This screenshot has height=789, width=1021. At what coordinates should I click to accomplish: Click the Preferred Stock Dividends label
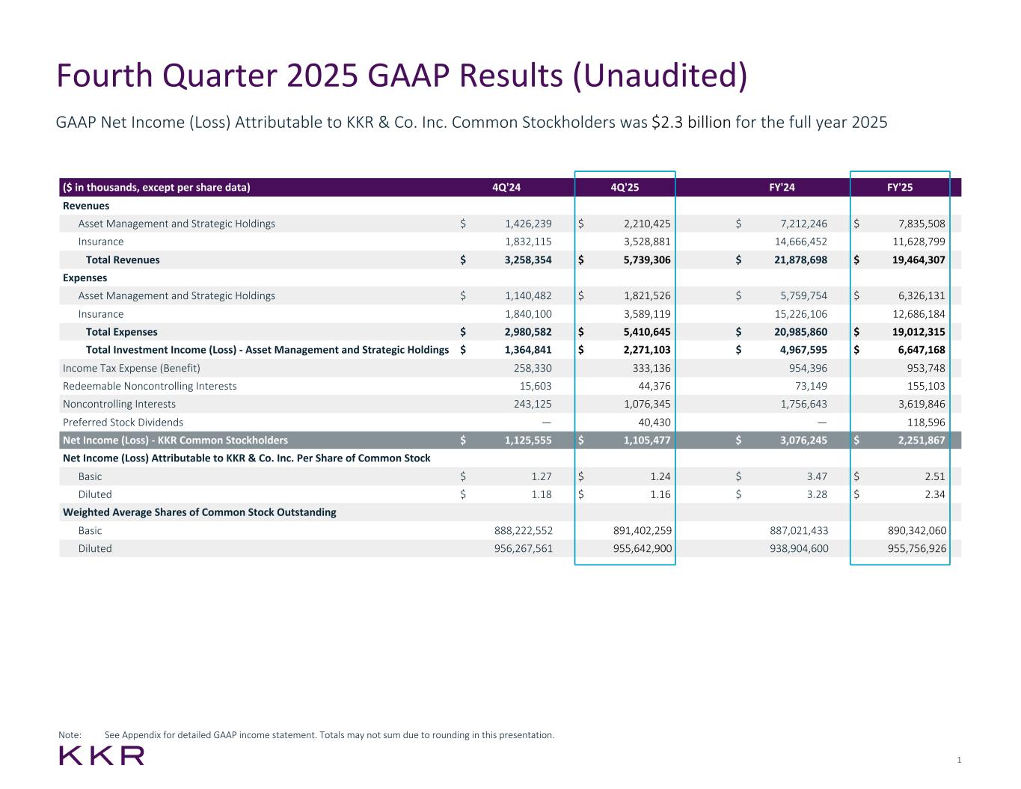123,423
